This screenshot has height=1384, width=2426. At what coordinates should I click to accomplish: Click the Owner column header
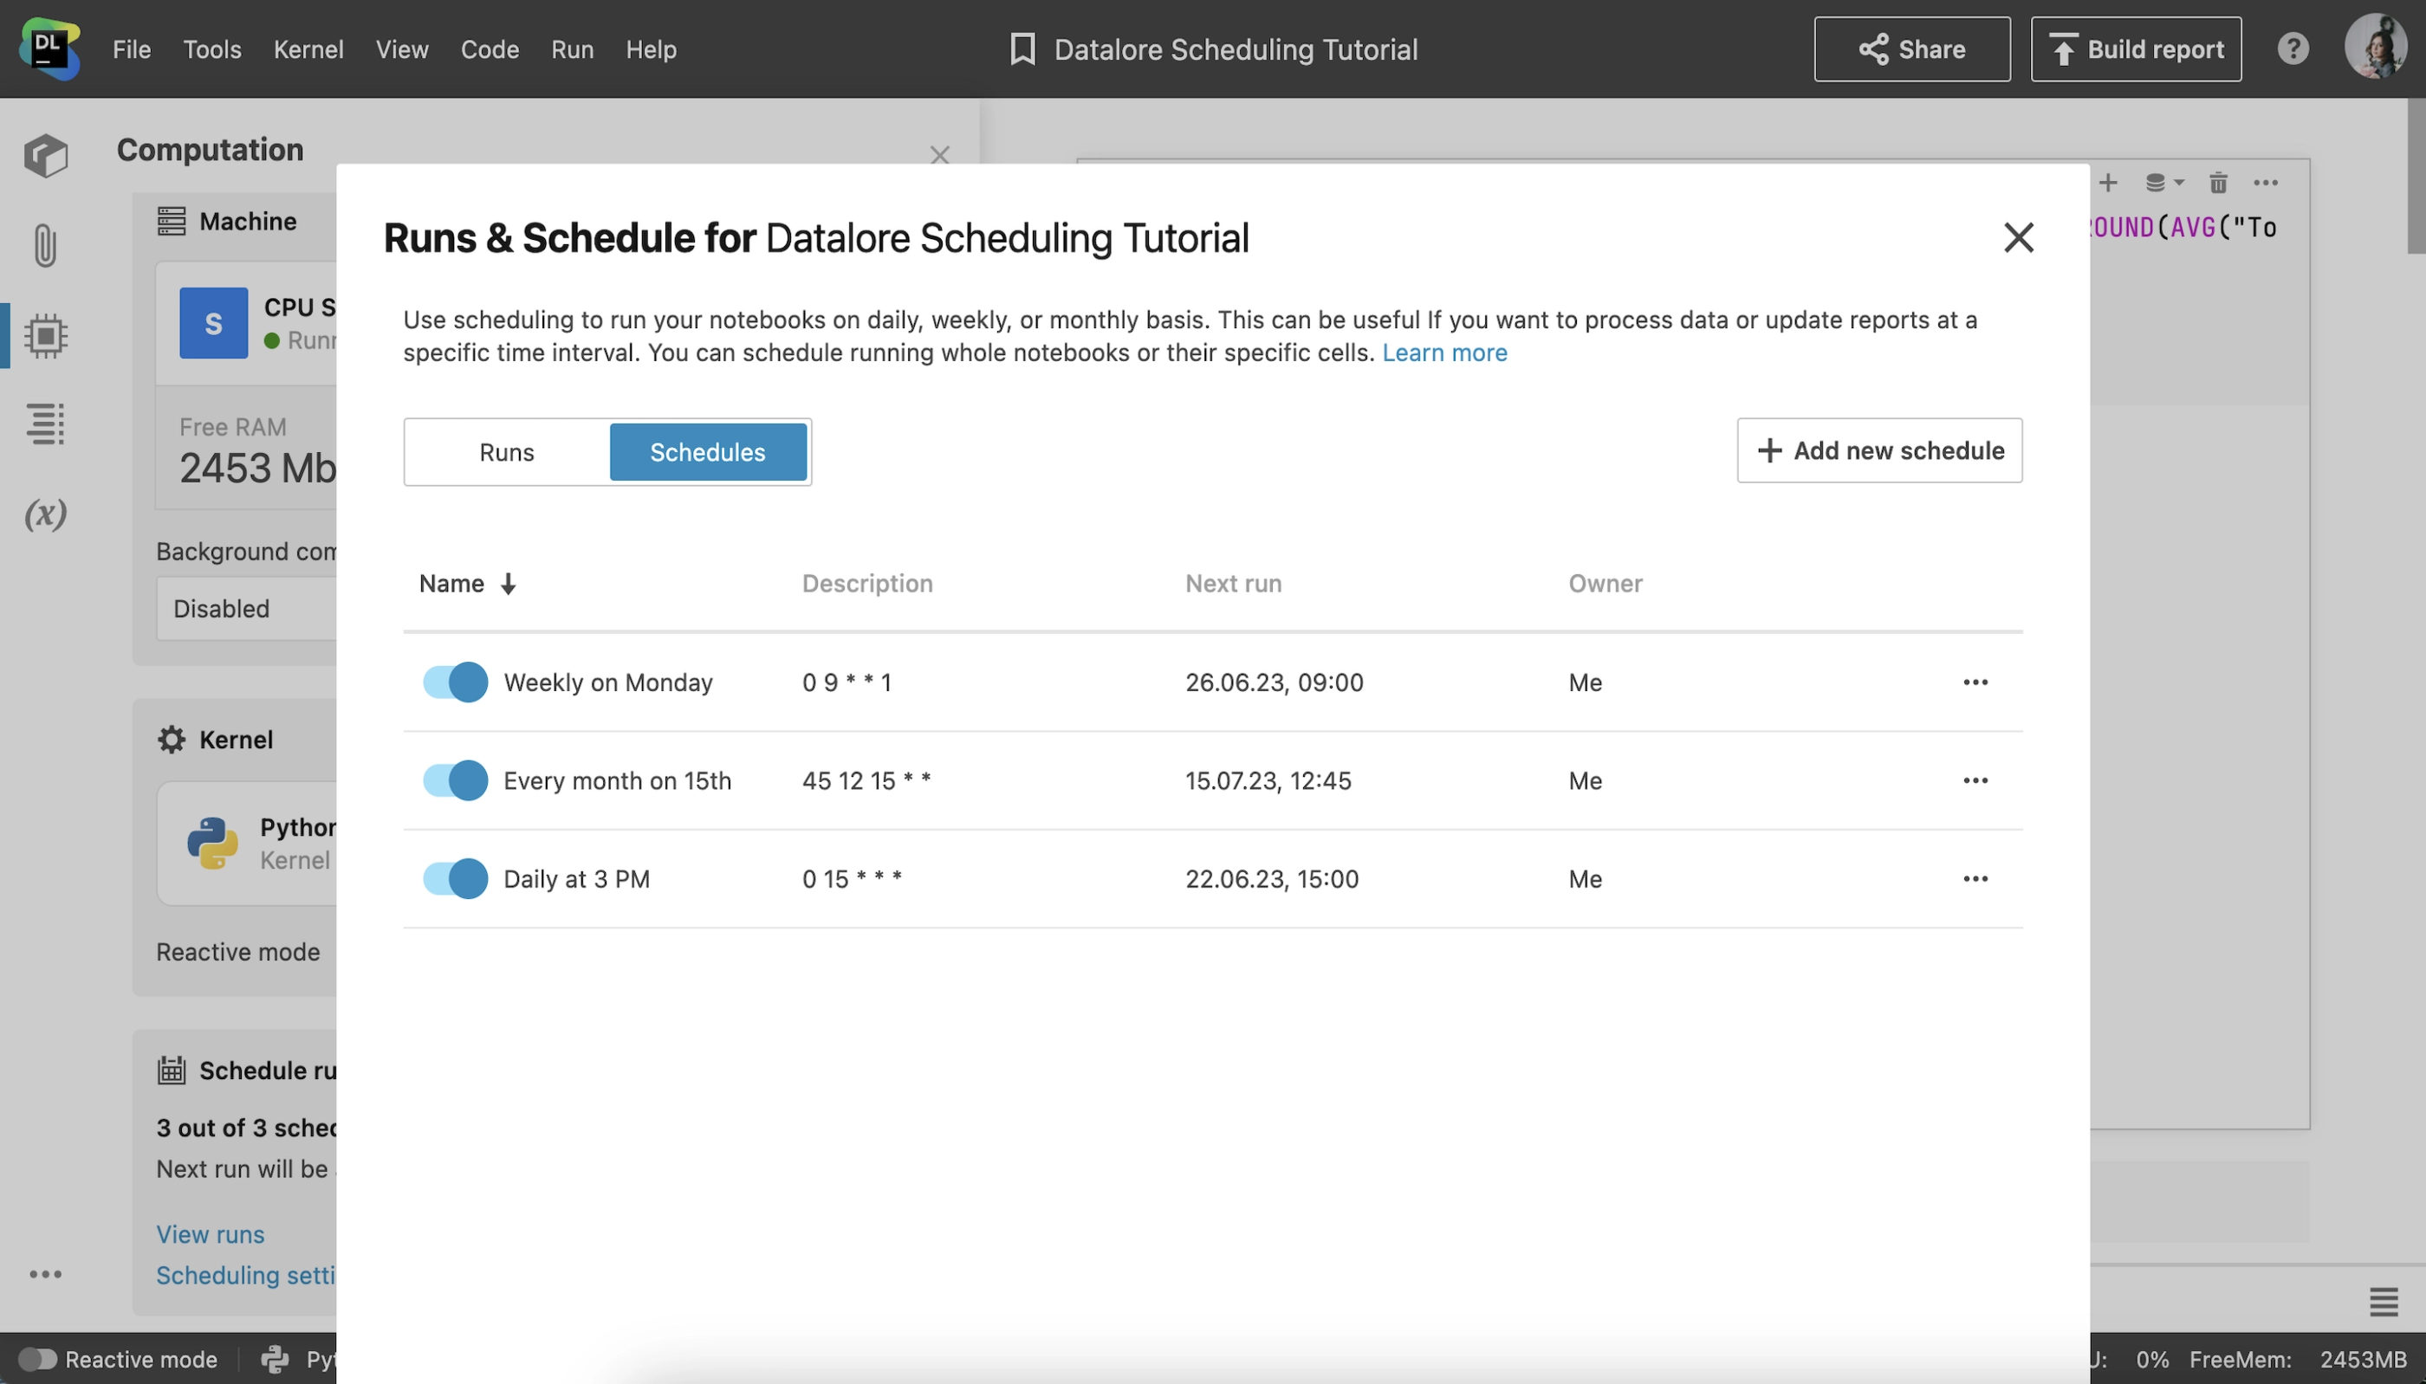pyautogui.click(x=1605, y=584)
